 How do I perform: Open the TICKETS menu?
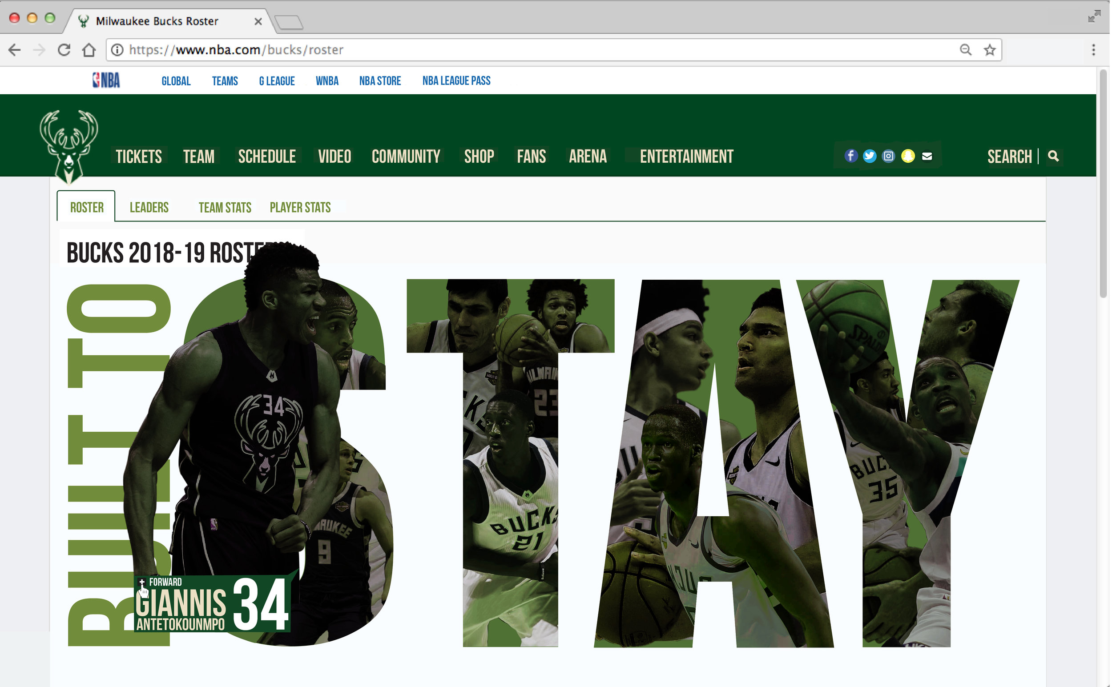pos(139,157)
